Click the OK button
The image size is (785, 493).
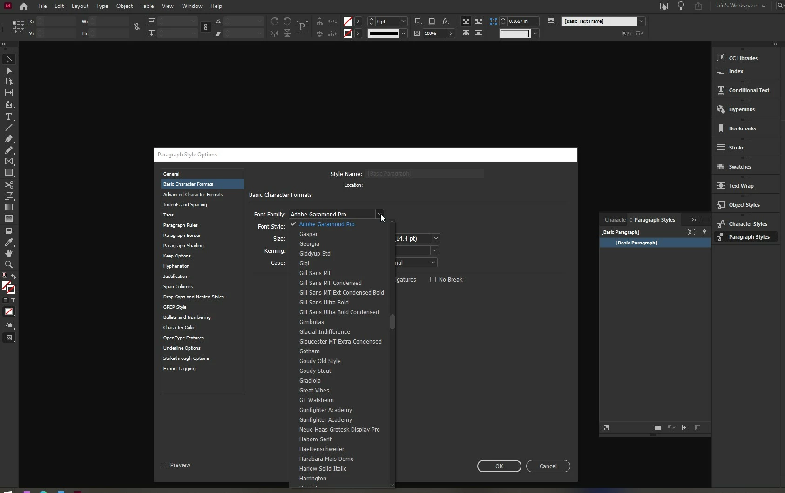coord(499,466)
